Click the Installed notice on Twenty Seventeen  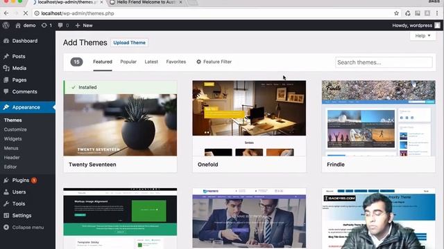tap(120, 87)
